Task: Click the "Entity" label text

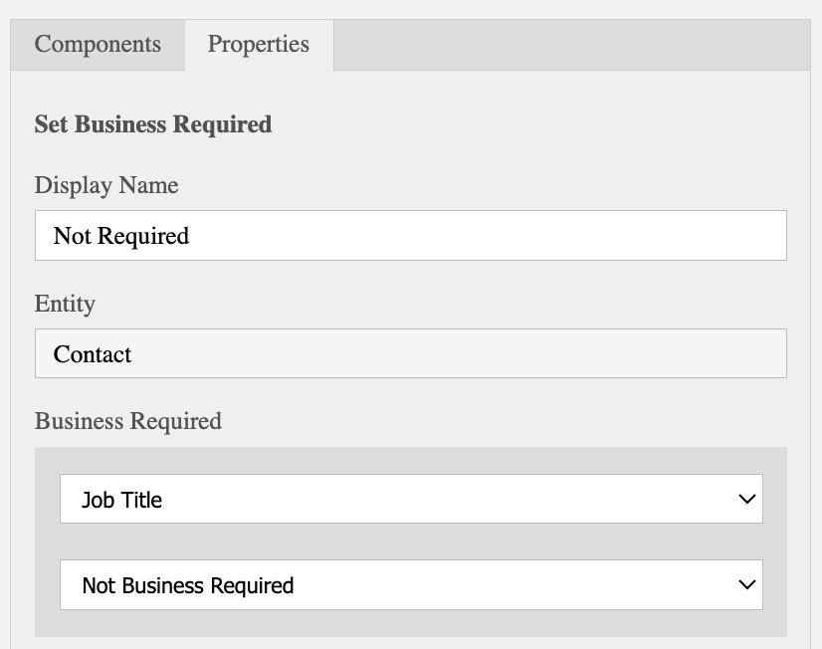Action: (x=65, y=304)
